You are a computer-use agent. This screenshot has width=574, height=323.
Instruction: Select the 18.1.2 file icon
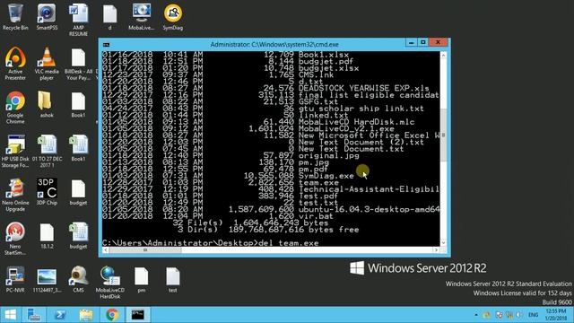(47, 236)
